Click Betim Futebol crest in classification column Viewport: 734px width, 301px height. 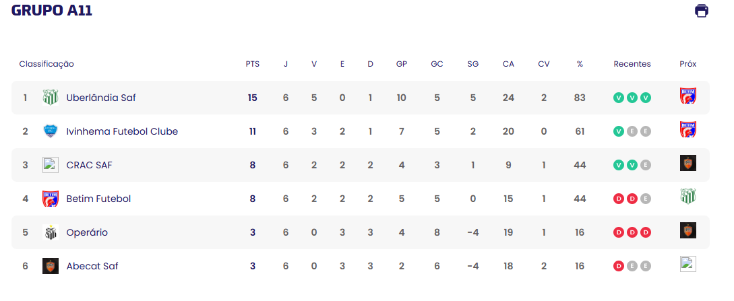click(50, 199)
